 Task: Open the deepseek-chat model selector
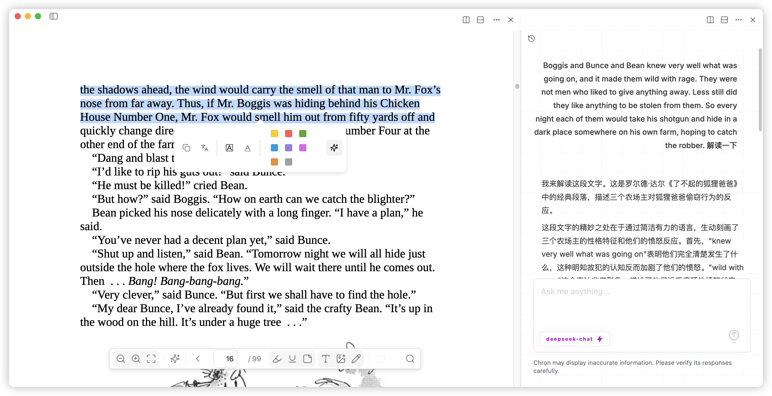click(x=574, y=339)
